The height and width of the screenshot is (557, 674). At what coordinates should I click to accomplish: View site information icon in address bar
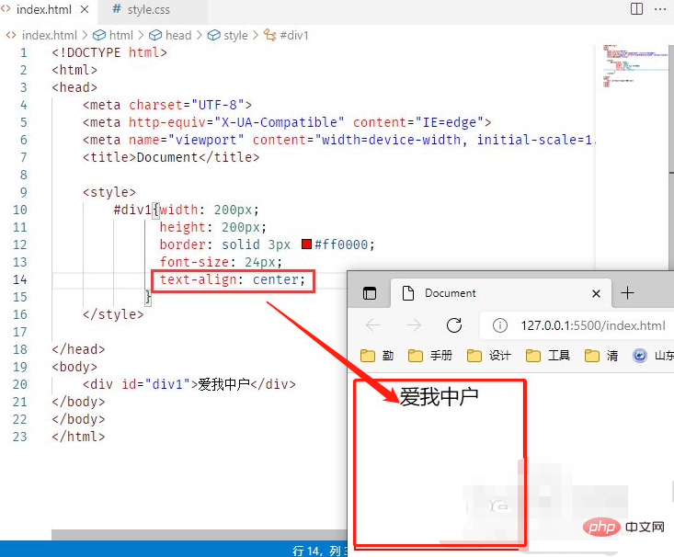tap(499, 325)
